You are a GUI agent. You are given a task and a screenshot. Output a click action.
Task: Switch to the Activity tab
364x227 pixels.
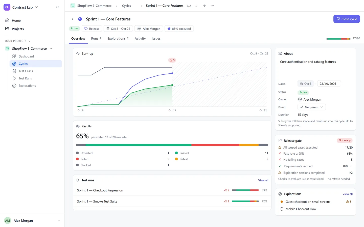coord(140,39)
